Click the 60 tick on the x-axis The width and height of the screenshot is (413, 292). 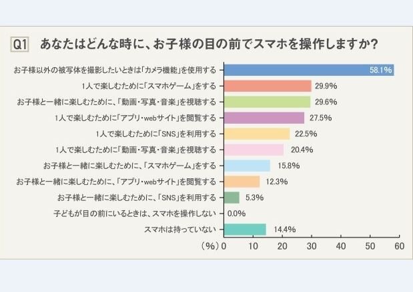[399, 245]
